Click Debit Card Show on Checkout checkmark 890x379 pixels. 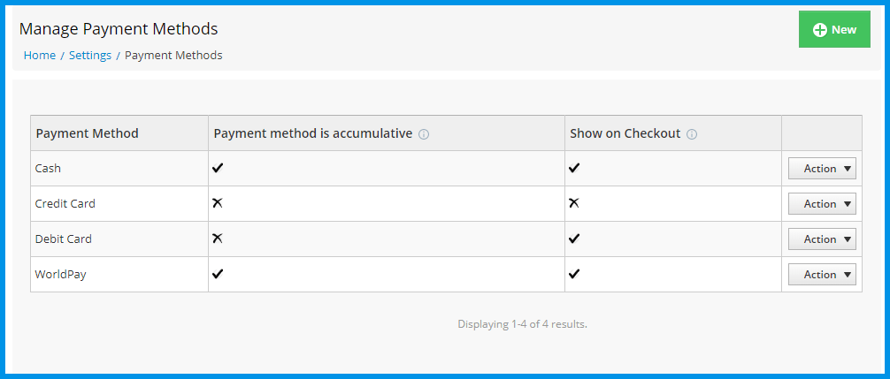point(574,239)
